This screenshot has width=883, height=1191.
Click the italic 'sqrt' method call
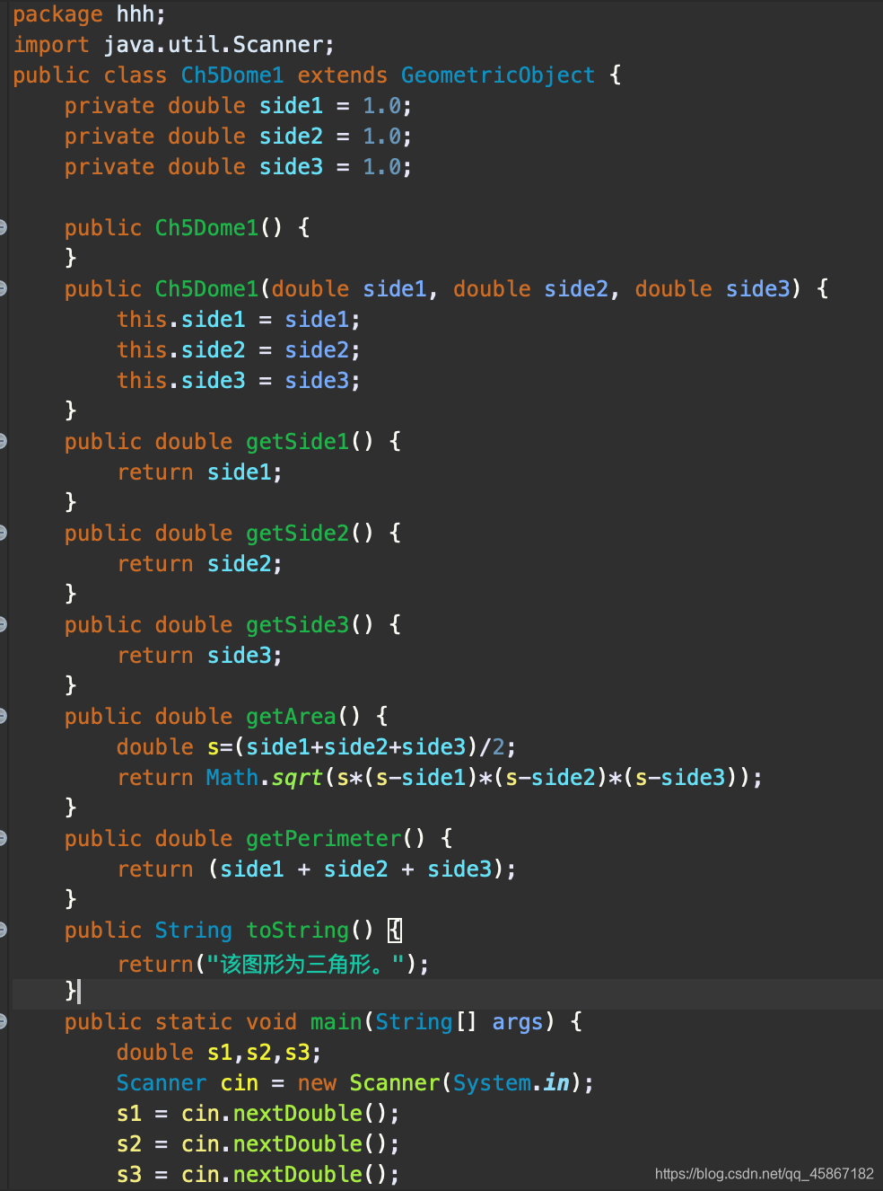[x=297, y=778]
